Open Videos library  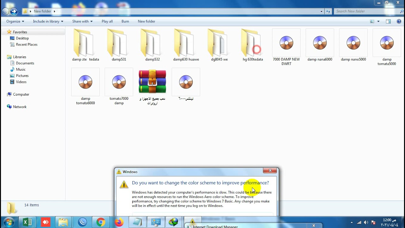tap(21, 82)
